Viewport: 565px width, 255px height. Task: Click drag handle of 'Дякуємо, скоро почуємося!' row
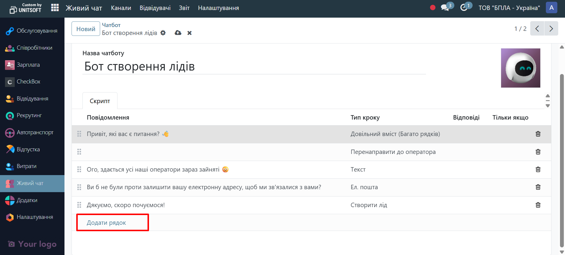pos(79,205)
